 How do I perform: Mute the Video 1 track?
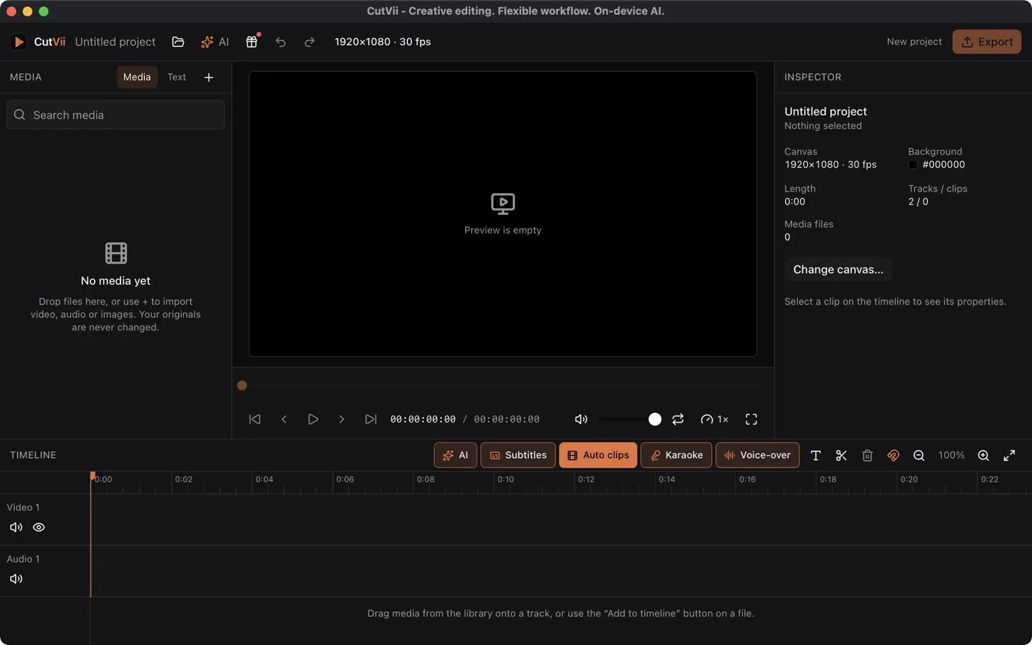[x=16, y=528]
